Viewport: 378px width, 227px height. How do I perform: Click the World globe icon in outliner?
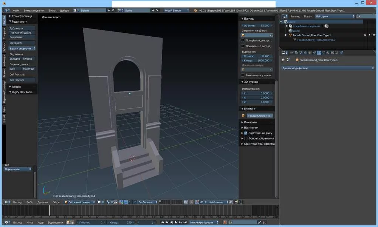pyautogui.click(x=290, y=31)
